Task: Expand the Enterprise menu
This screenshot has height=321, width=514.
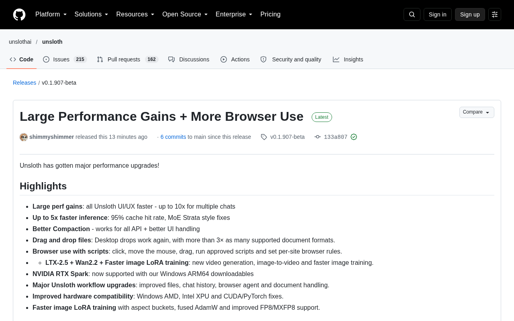Action: pyautogui.click(x=234, y=14)
